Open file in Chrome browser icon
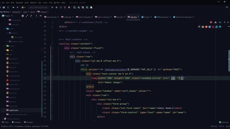Image resolution: width=230 pixels, height=129 pixels. click(203, 27)
